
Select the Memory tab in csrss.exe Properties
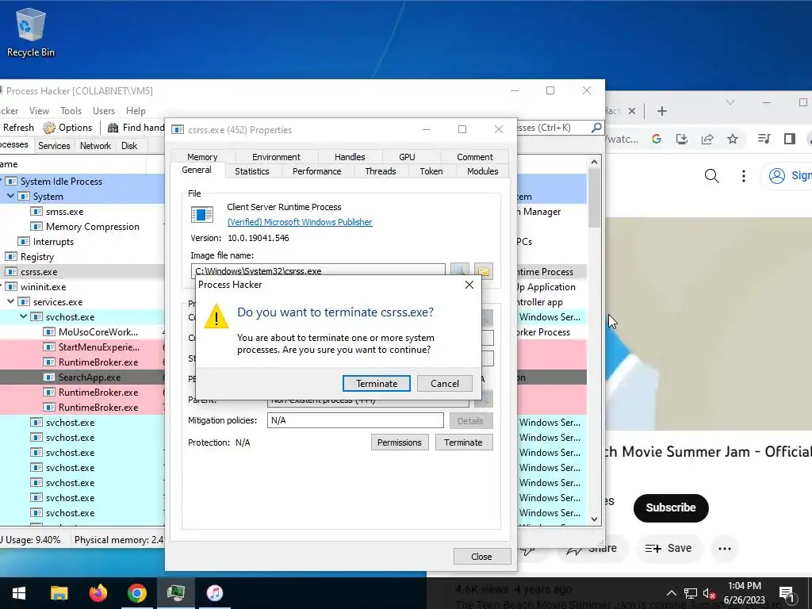click(x=202, y=157)
